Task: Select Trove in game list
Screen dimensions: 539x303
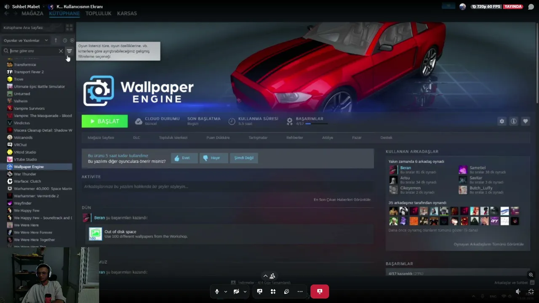Action: click(x=19, y=79)
